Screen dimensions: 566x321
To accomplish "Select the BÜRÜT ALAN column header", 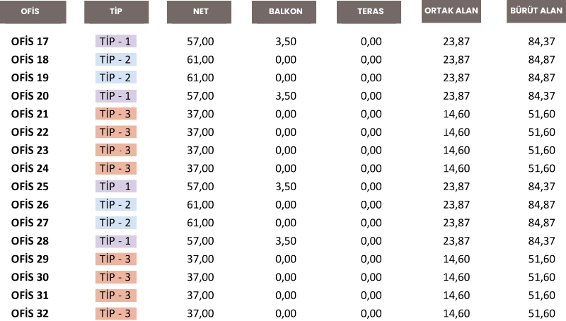I will pyautogui.click(x=536, y=12).
